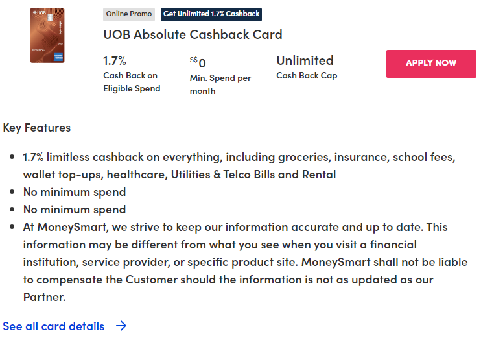481x349 pixels.
Task: Click the first No minimum spend bullet
Action: click(75, 192)
